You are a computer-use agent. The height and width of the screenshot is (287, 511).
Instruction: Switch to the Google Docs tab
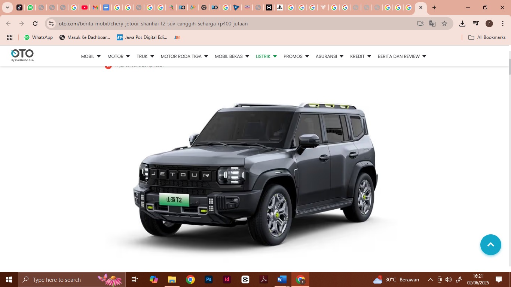coord(106,7)
